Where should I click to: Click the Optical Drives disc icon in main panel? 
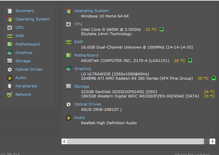69,104
